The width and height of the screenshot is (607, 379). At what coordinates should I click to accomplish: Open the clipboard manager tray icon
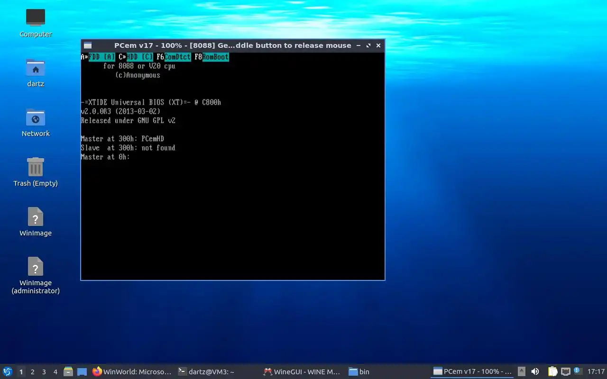coord(552,372)
